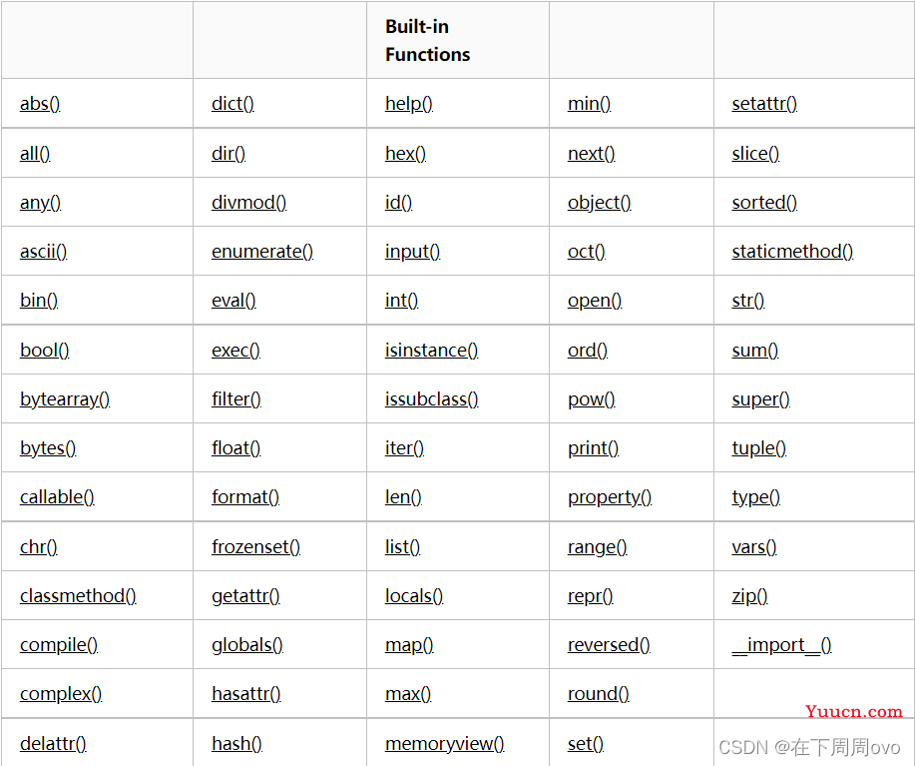Open the abs() function link
The width and height of the screenshot is (915, 766).
tap(40, 104)
